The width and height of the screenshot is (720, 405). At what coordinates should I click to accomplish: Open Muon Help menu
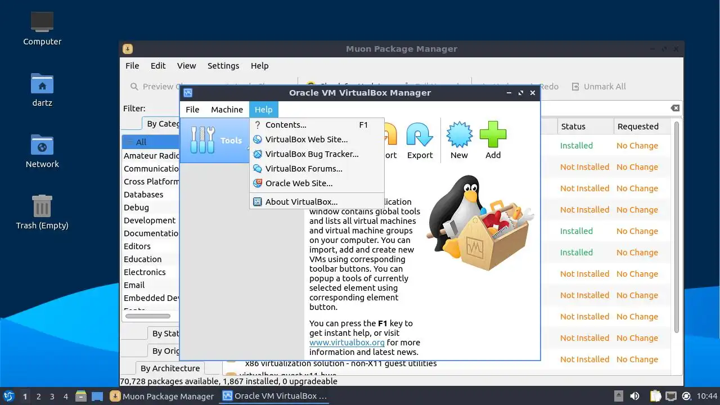(259, 66)
